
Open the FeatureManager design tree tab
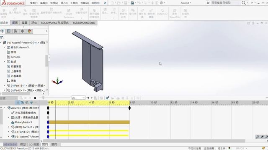tap(2, 31)
